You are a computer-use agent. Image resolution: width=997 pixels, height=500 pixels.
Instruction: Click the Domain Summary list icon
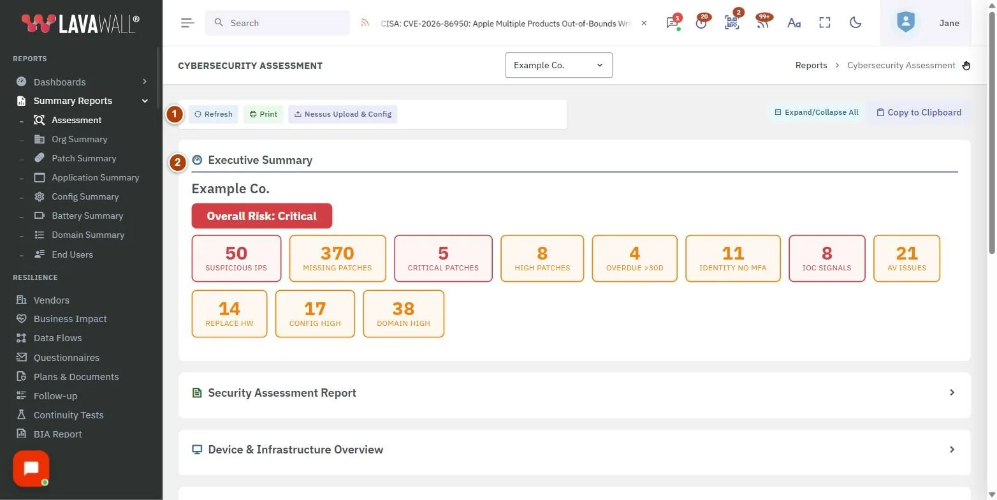point(40,235)
